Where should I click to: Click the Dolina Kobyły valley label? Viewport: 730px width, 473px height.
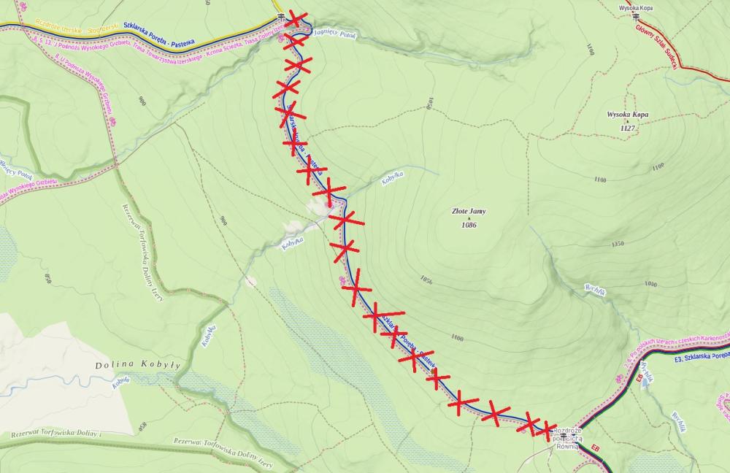tap(138, 365)
